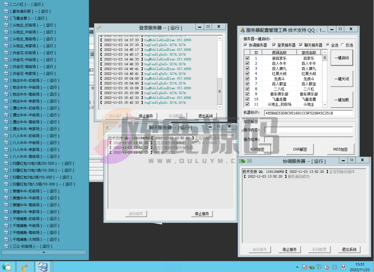
Task: Click the Windows Start button
Action: (x=7, y=267)
